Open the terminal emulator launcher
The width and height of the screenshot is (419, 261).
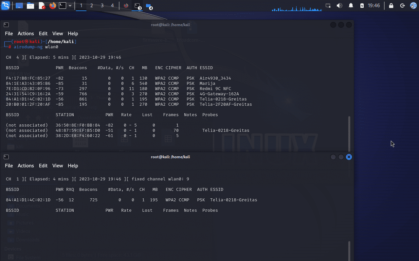(63, 6)
